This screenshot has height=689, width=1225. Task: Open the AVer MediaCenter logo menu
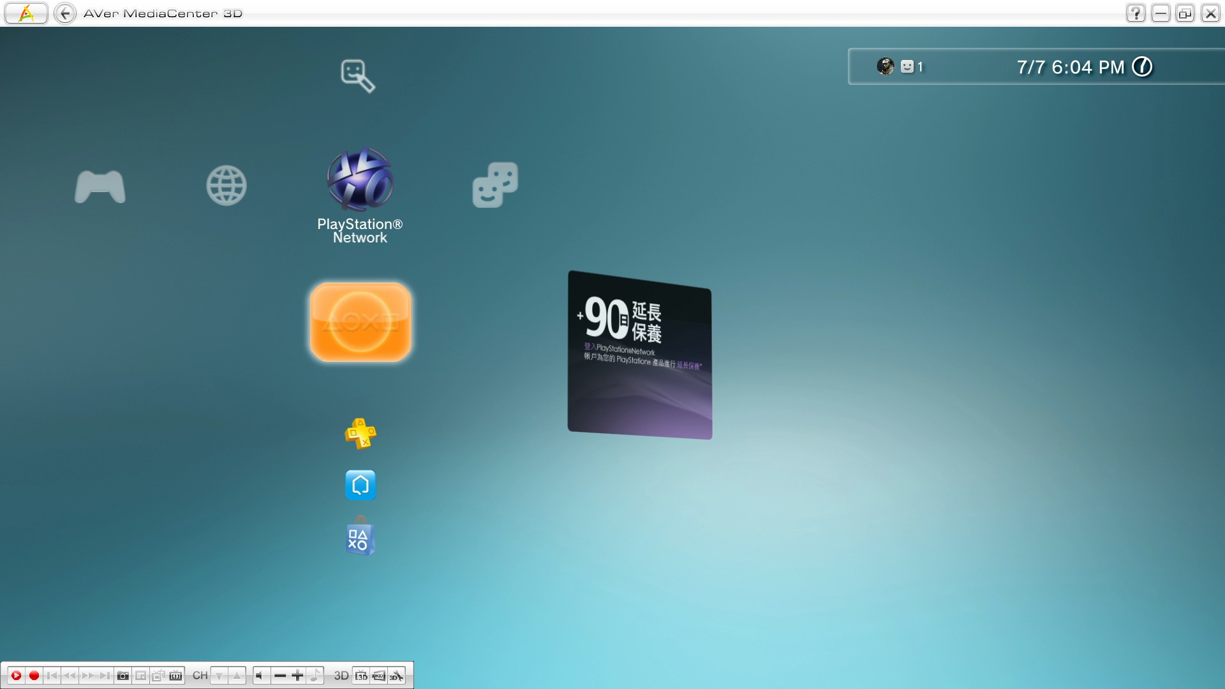click(26, 13)
